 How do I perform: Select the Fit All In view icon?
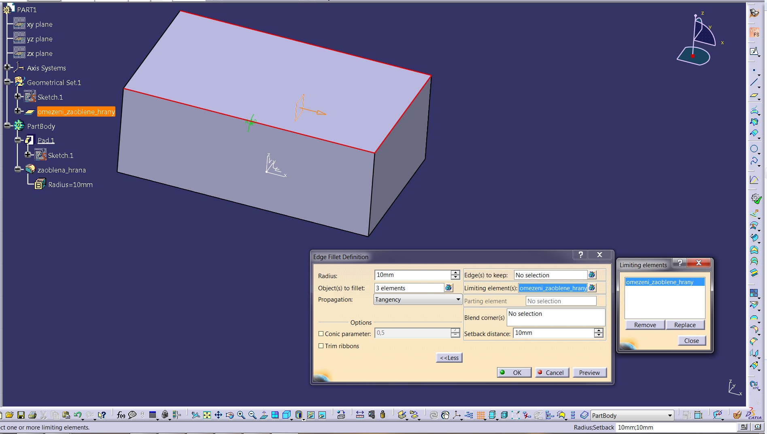(207, 415)
